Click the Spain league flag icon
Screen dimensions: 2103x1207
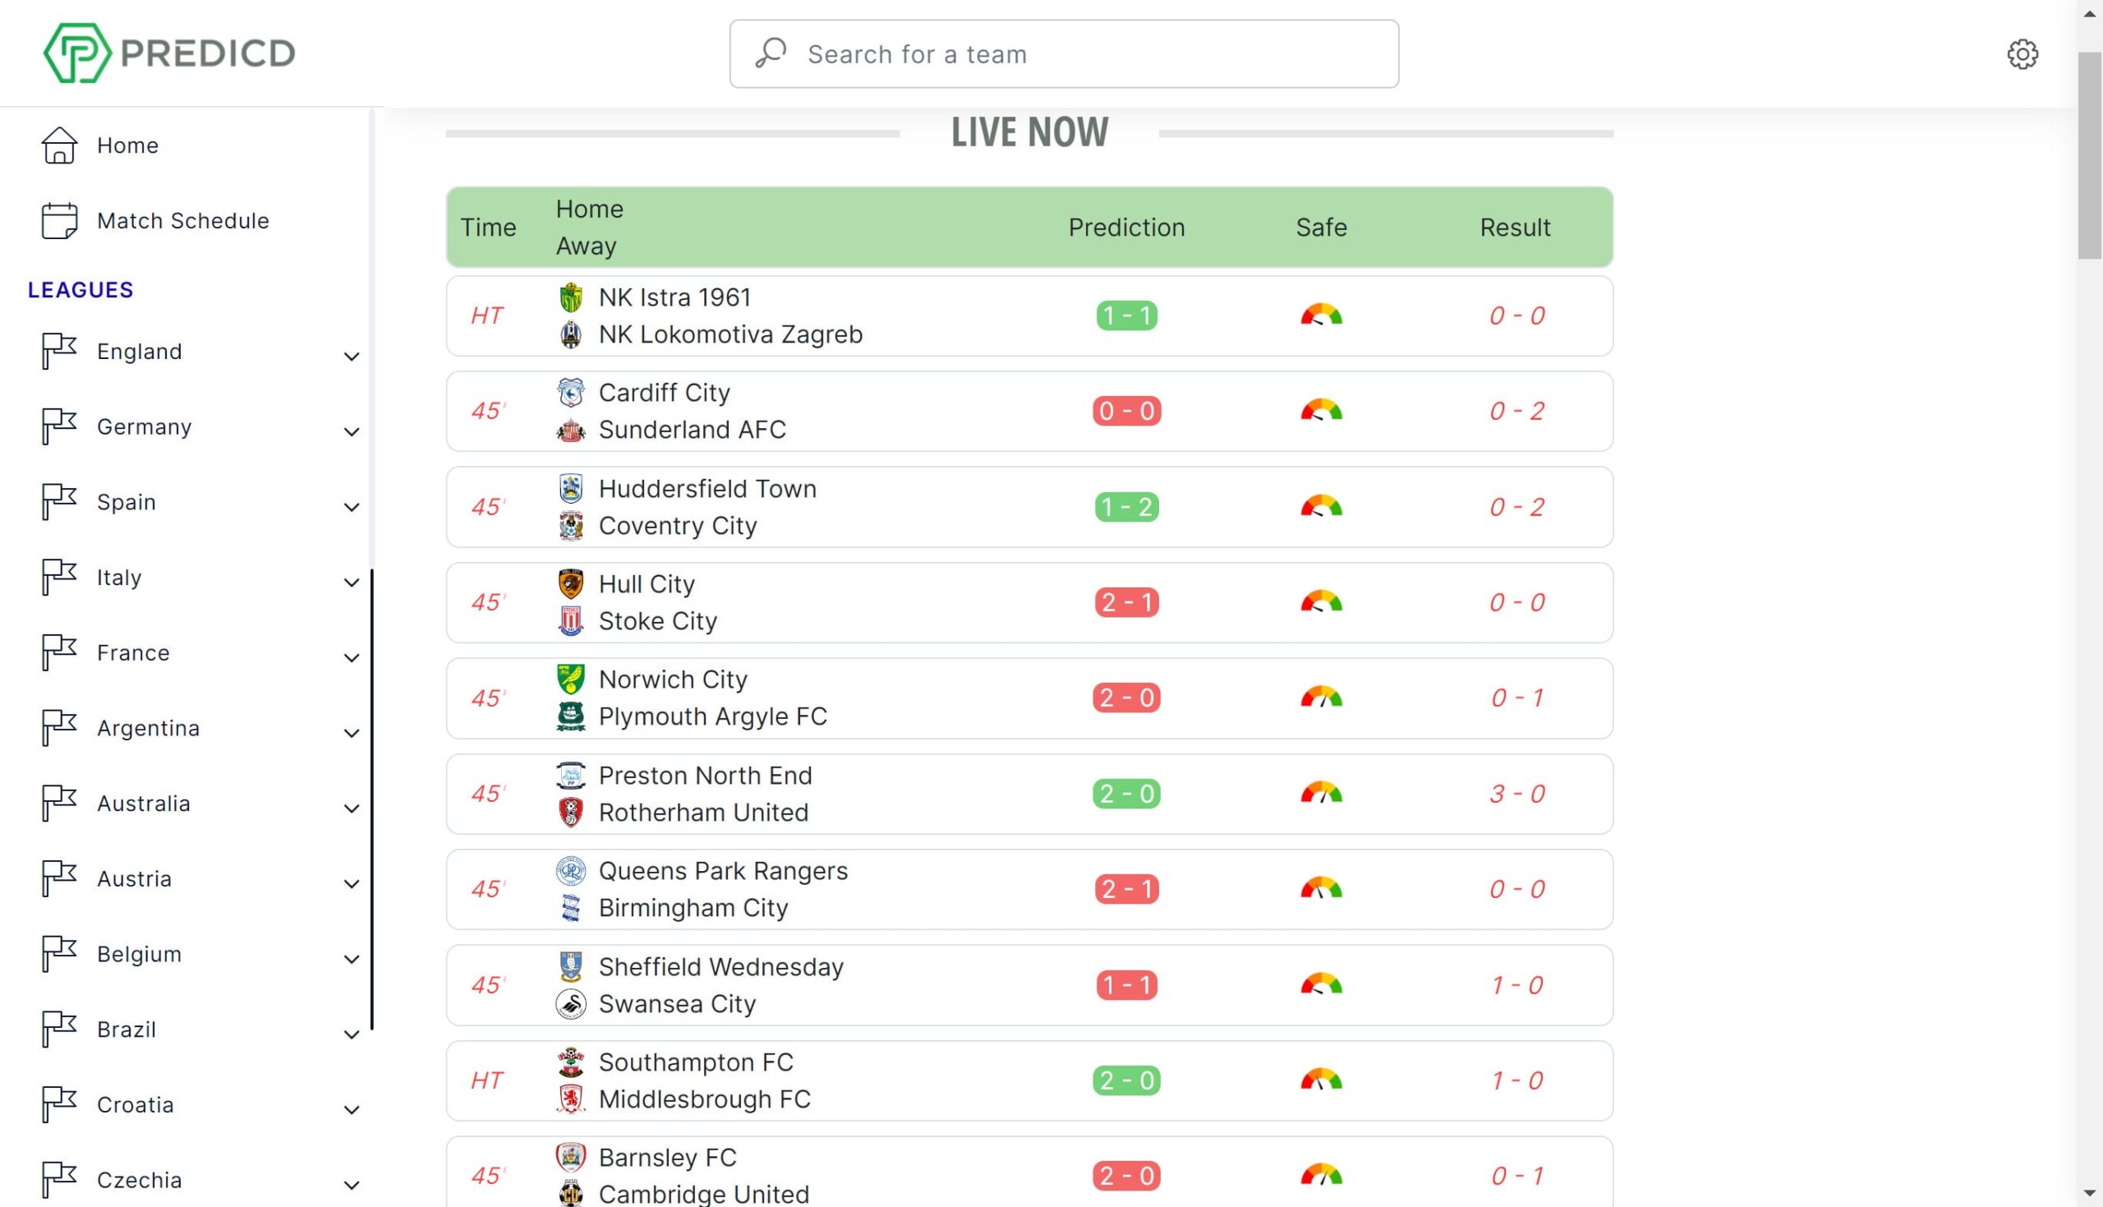58,501
